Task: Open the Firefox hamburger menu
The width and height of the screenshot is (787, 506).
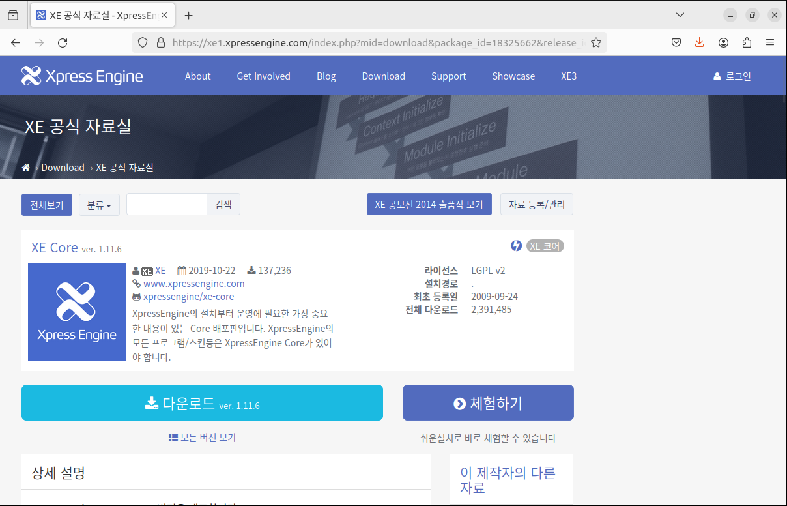Action: [770, 42]
